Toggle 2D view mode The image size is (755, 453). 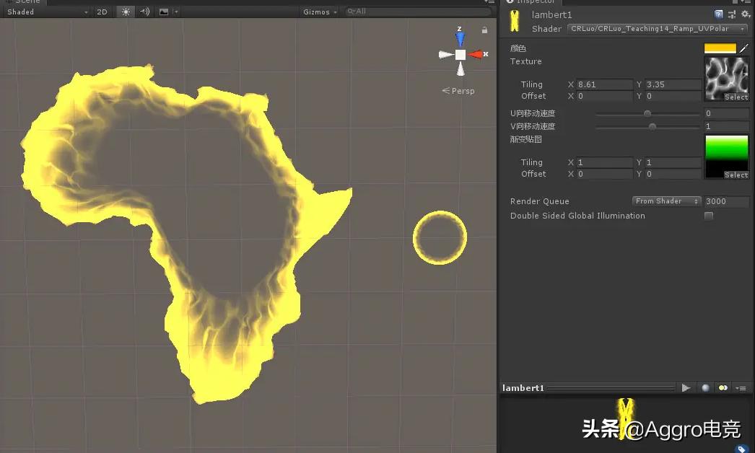(102, 12)
